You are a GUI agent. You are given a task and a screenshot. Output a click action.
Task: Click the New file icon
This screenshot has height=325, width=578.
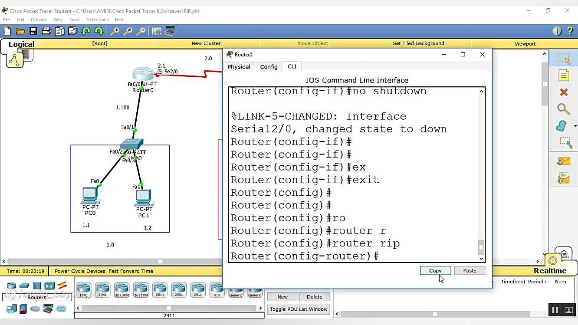tap(7, 31)
